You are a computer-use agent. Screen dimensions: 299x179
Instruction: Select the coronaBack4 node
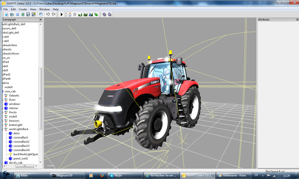pyautogui.click(x=21, y=150)
